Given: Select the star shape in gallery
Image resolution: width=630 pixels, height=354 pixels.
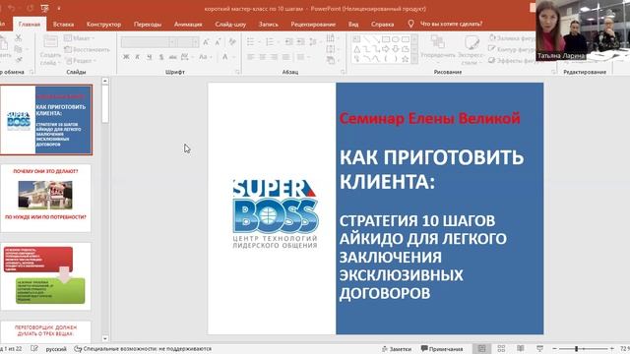Looking at the screenshot, I should pos(405,59).
